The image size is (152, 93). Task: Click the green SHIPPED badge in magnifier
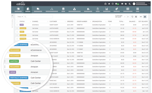[x=14, y=61]
